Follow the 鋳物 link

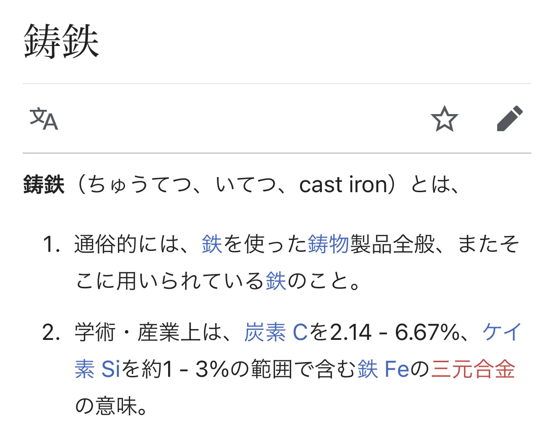[328, 244]
